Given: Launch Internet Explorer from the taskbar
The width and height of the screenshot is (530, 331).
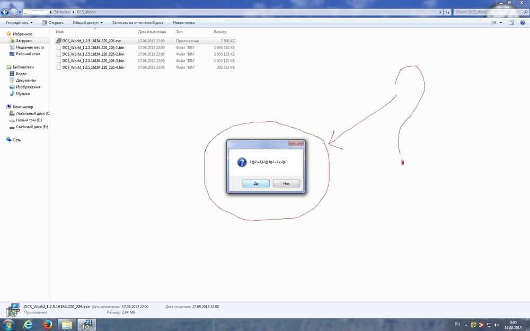Looking at the screenshot, I should [29, 325].
